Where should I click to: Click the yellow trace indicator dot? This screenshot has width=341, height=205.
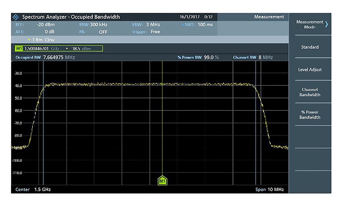(28, 40)
